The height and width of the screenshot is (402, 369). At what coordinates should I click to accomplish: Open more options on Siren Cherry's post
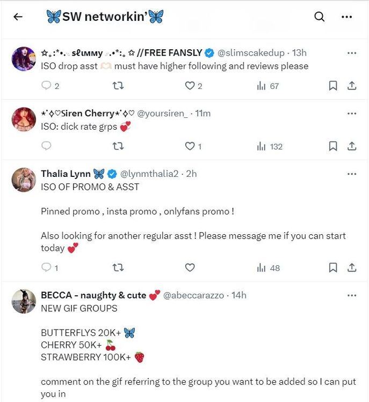coord(352,114)
